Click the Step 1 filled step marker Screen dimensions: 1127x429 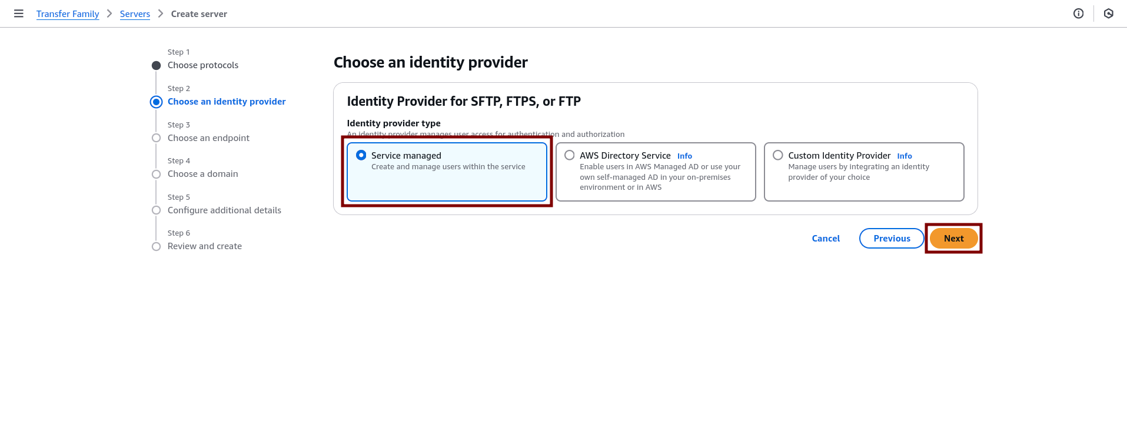click(x=156, y=65)
